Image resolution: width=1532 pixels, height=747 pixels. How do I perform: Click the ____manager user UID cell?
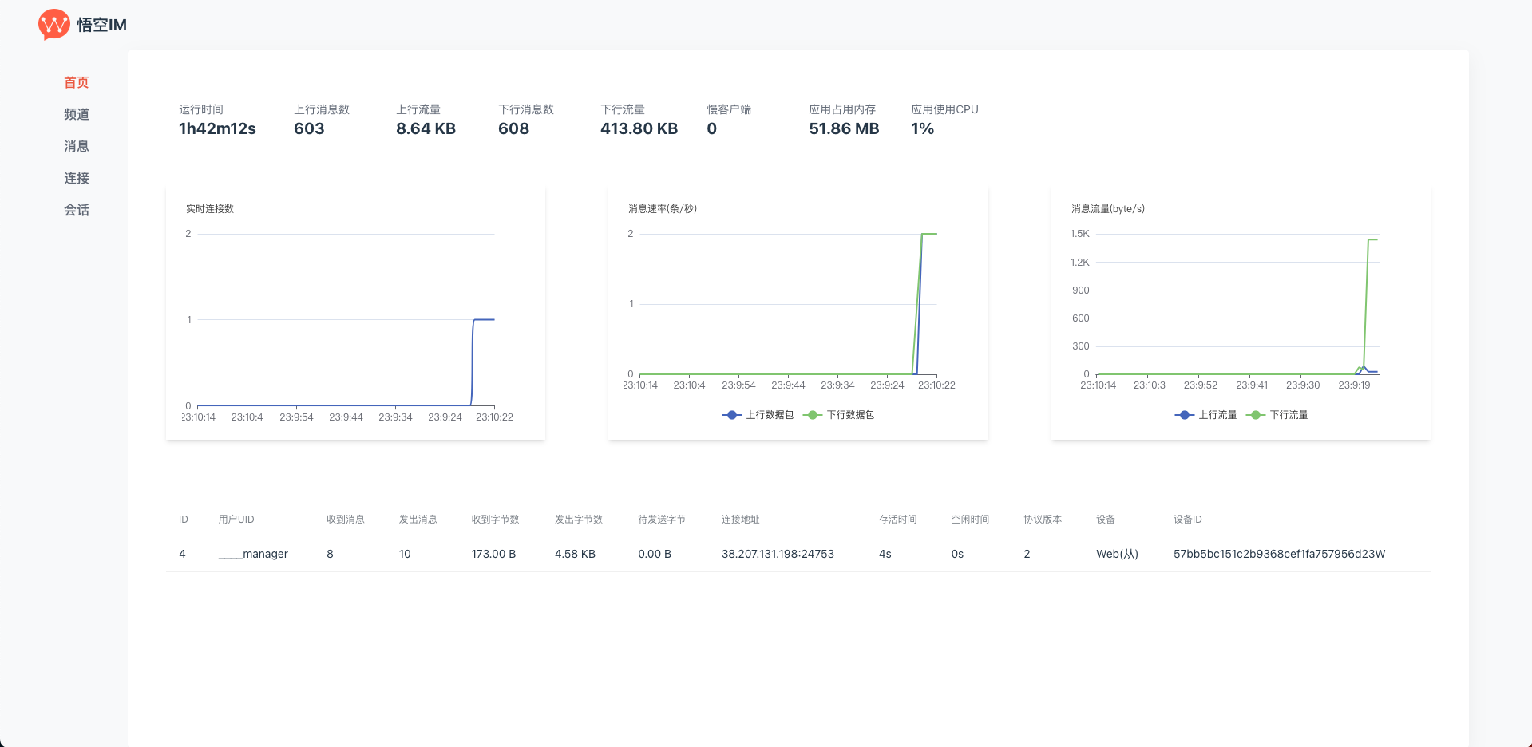(x=253, y=554)
